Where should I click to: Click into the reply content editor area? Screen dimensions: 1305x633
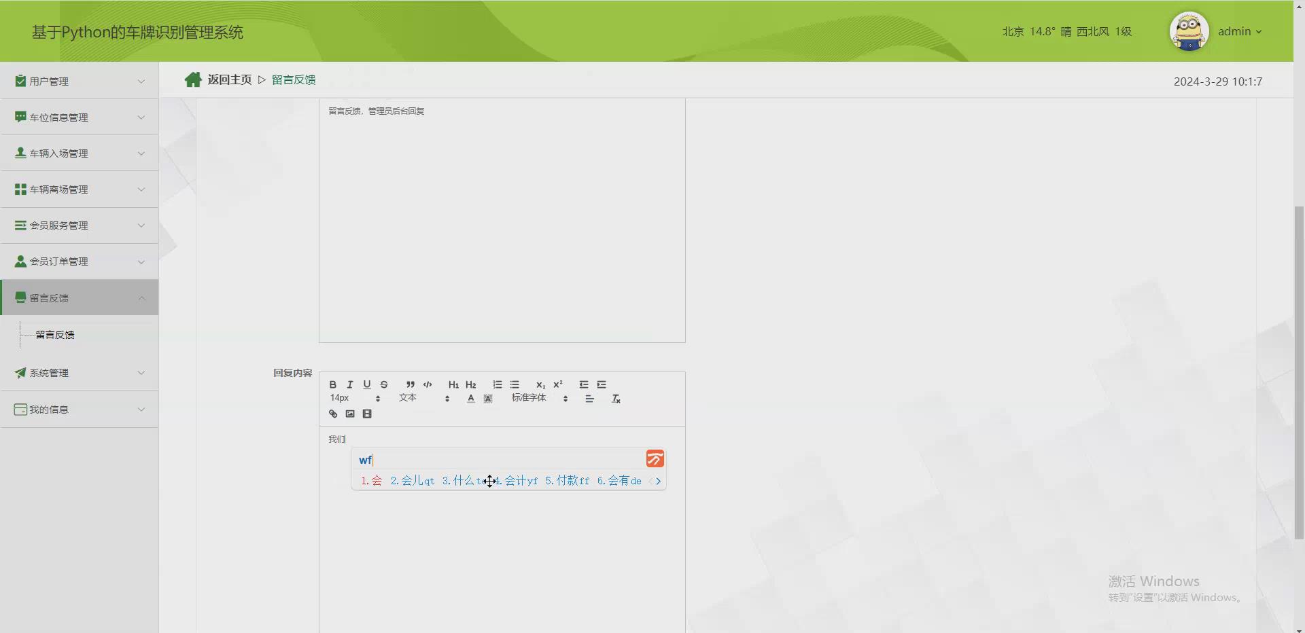[x=502, y=530]
